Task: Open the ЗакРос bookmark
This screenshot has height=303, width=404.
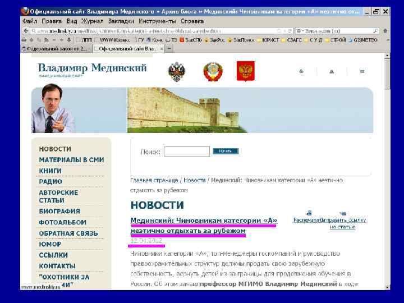Action: 215,40
